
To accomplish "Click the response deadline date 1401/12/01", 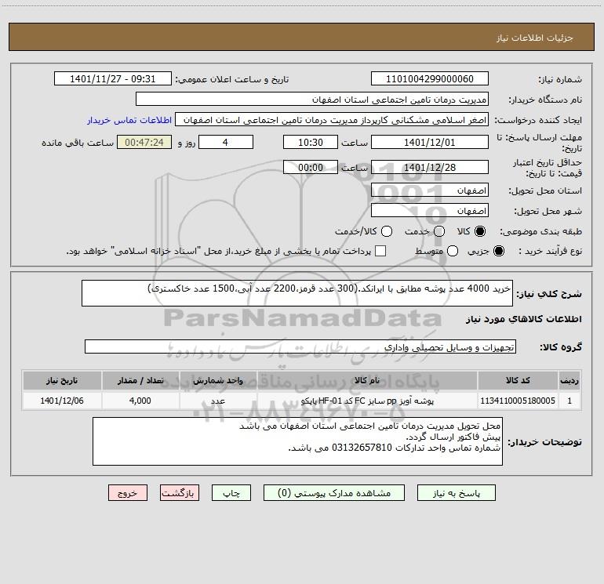I will (430, 142).
